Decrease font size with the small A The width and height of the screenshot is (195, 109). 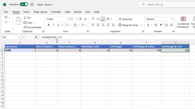pos(86,19)
